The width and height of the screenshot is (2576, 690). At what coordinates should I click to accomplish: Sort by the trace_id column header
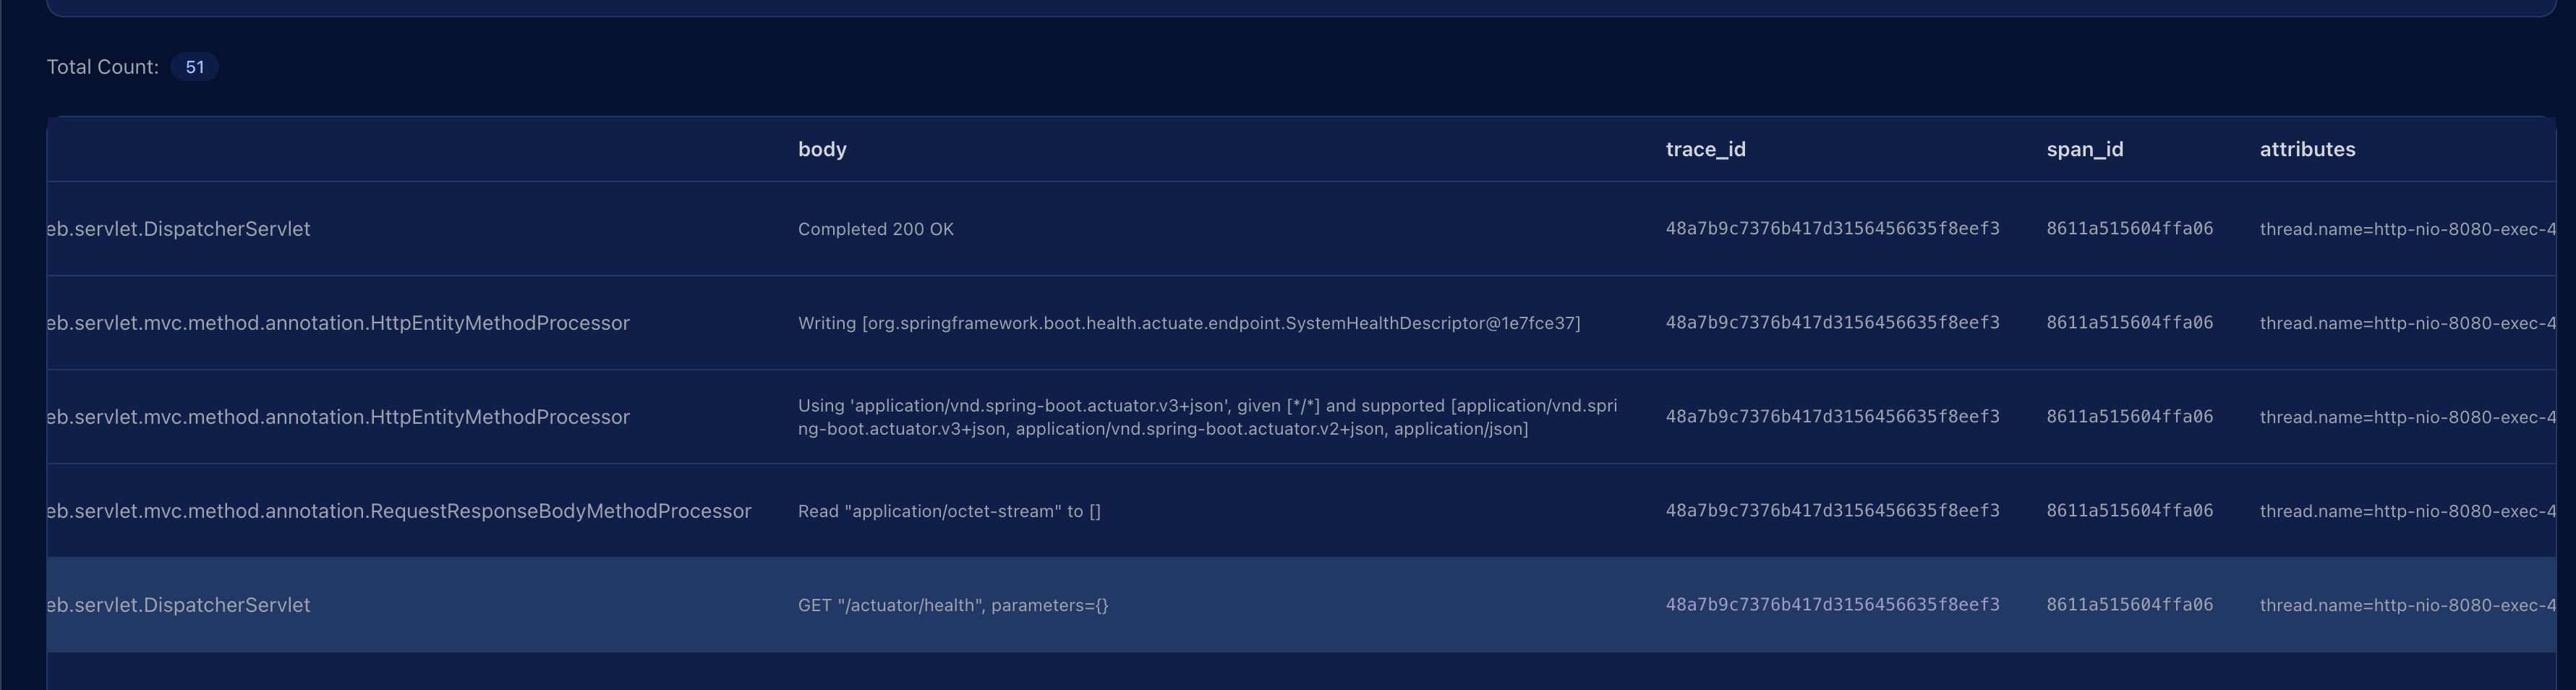[1705, 149]
